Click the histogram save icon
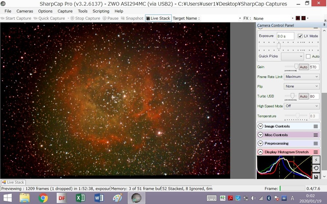Screen dimensions: 327x204 coord(316,176)
